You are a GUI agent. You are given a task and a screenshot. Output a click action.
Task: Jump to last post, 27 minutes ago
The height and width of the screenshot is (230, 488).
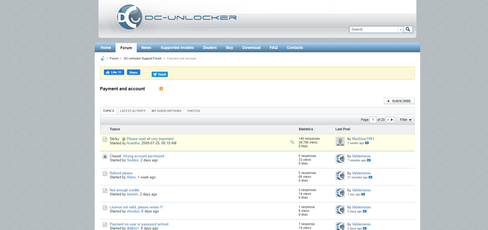[370, 177]
